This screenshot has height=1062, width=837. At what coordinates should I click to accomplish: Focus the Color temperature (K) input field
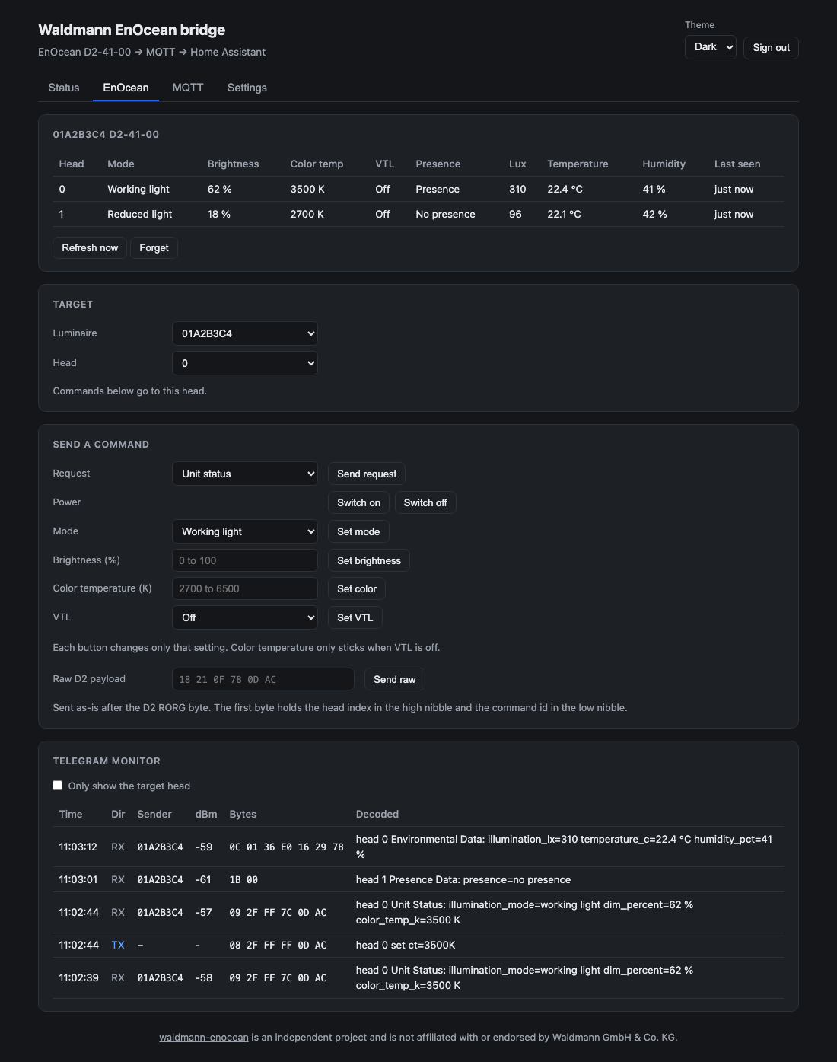[x=245, y=588]
